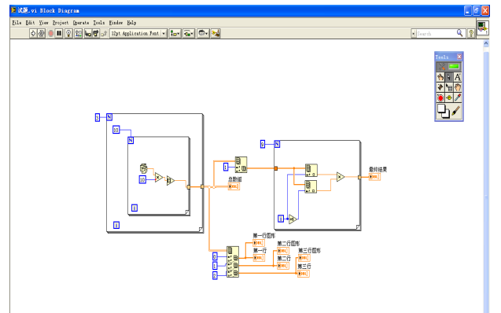Toggle Retain Wire Values button
This screenshot has width=501, height=313.
(x=79, y=33)
